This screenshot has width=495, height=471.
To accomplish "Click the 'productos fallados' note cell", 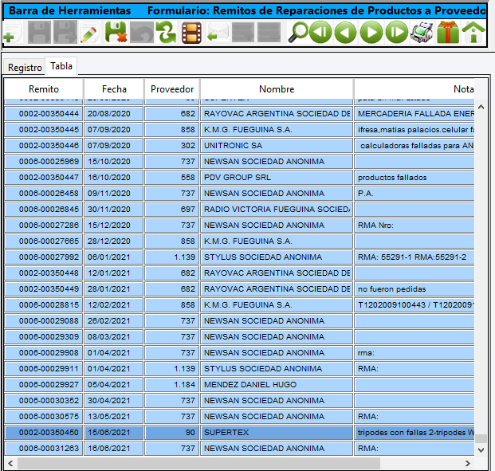I will (x=414, y=178).
